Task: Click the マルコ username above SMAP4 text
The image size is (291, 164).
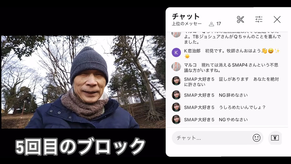Action: pos(190,65)
